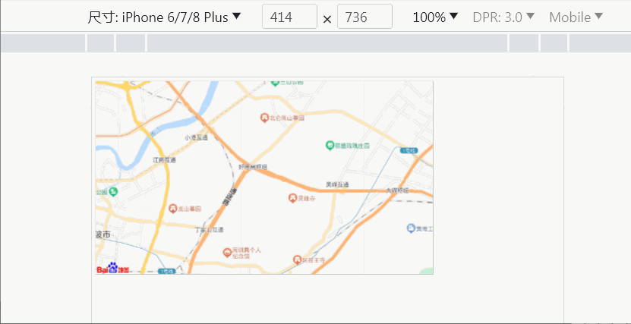Screen dimensions: 631x324
Task: Click the 江南互通 interchange label
Action: [x=164, y=160]
